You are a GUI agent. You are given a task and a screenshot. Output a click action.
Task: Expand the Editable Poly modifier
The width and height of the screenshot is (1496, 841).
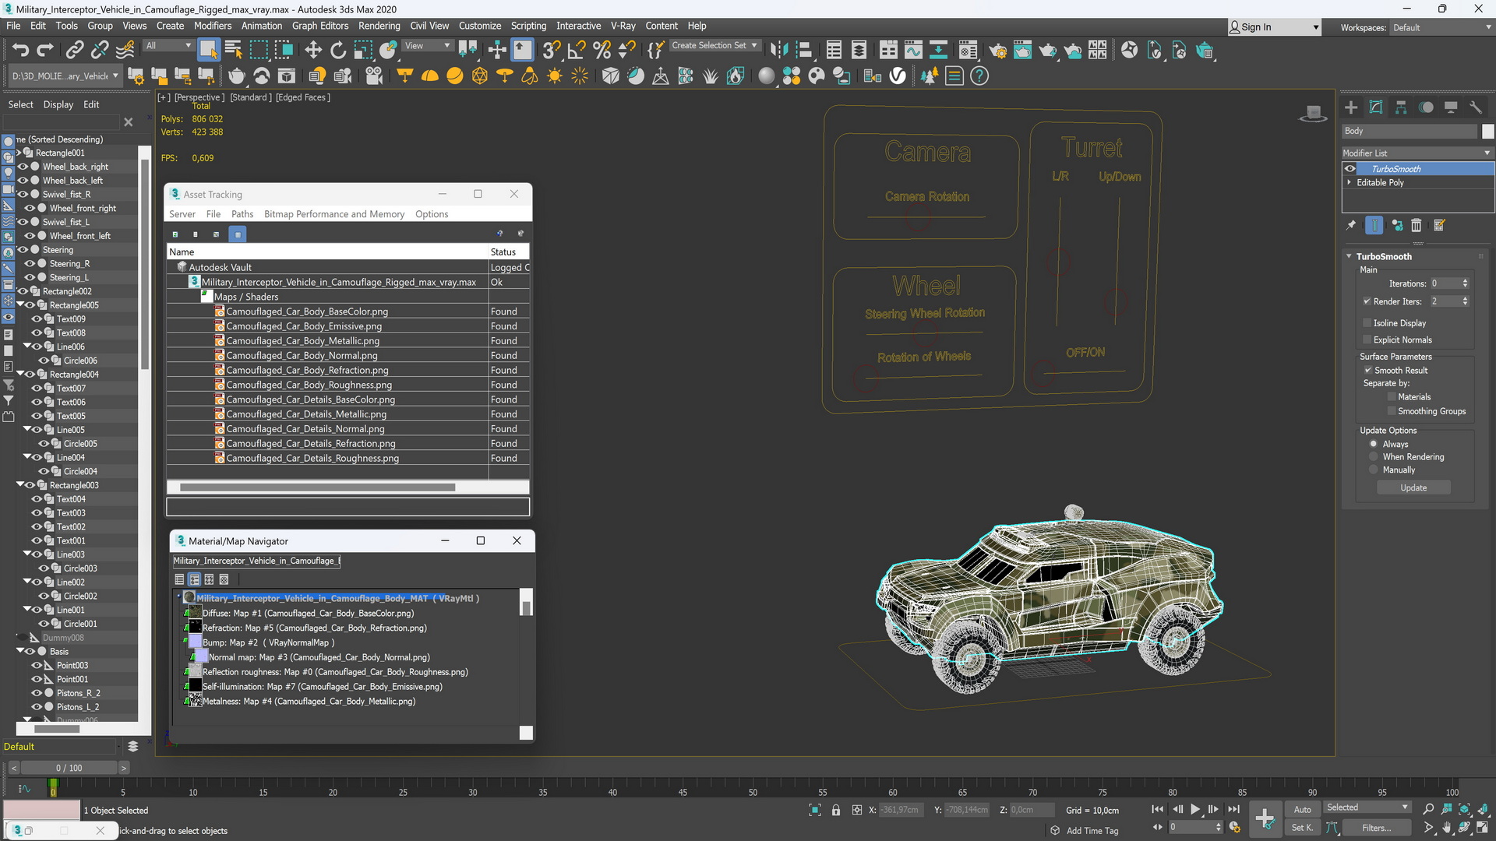(x=1350, y=183)
